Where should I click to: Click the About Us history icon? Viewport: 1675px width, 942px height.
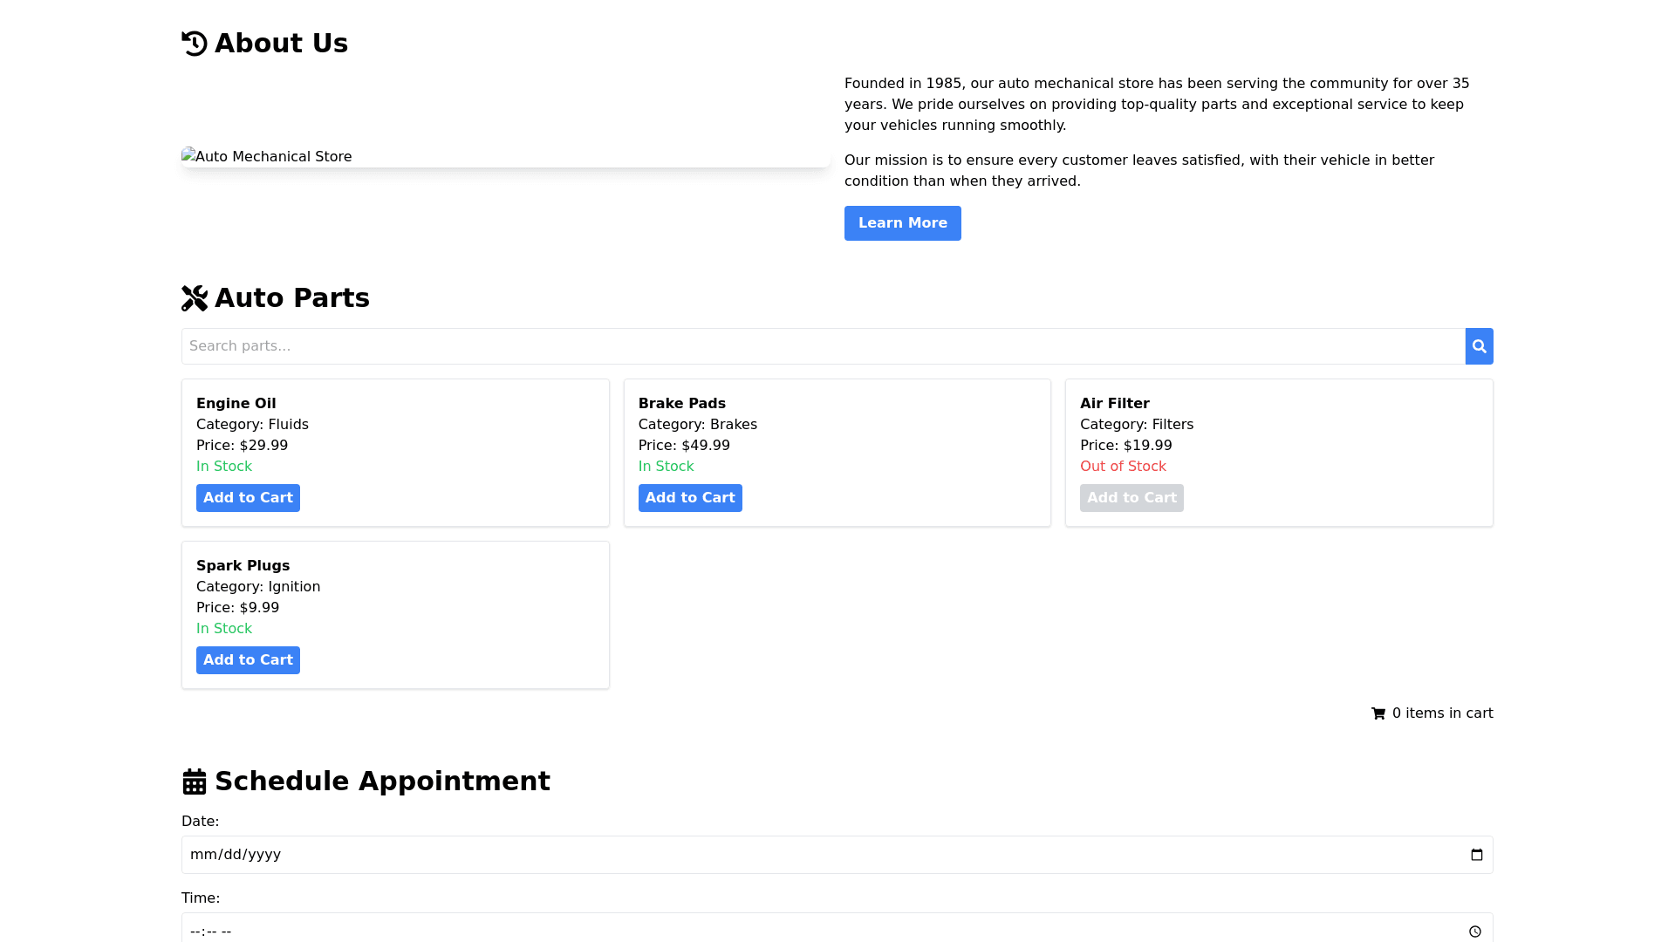tap(195, 44)
